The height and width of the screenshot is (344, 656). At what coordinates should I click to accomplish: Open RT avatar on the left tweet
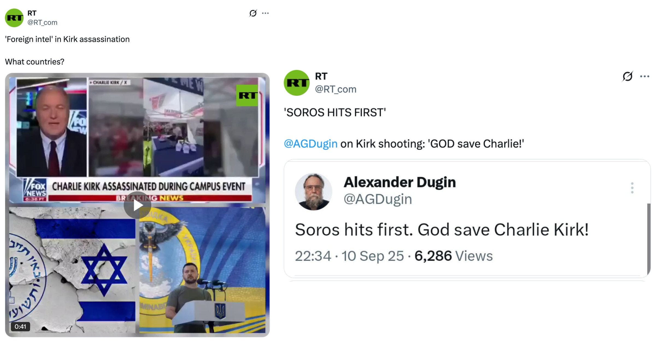[14, 18]
